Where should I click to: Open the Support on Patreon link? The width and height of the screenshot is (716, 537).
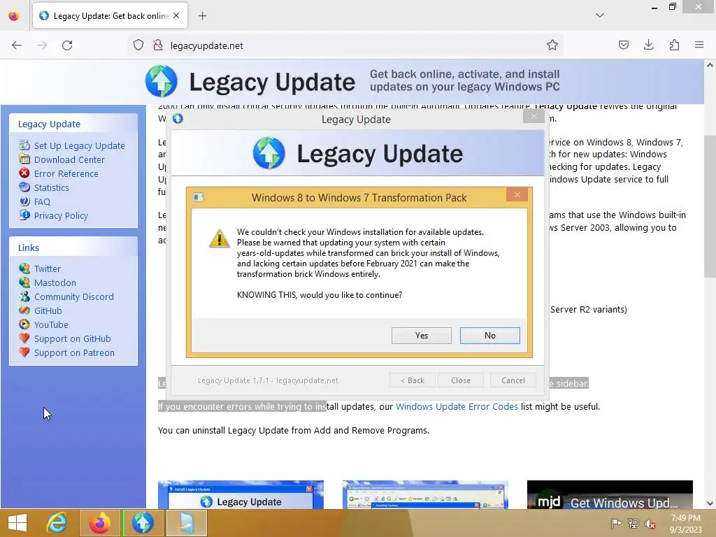tap(74, 353)
